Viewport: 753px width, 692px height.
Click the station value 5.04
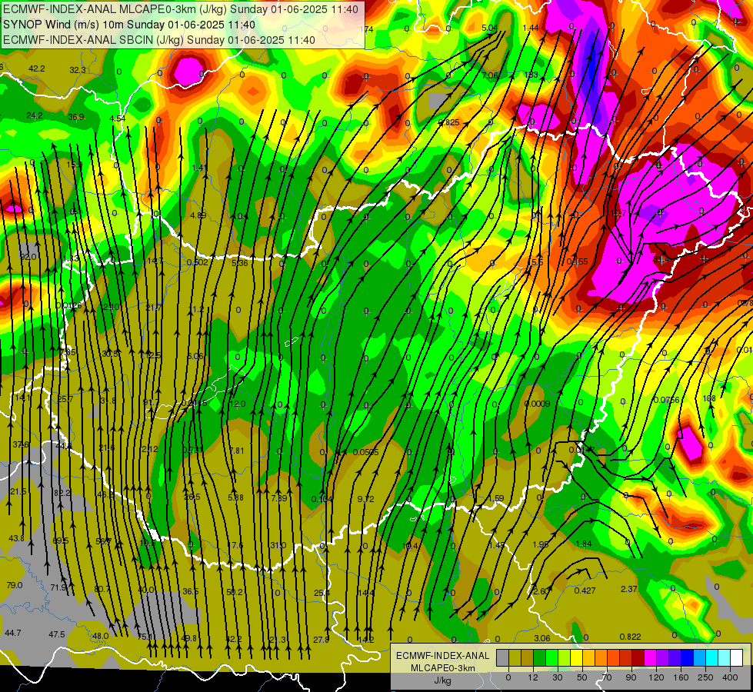point(490,28)
